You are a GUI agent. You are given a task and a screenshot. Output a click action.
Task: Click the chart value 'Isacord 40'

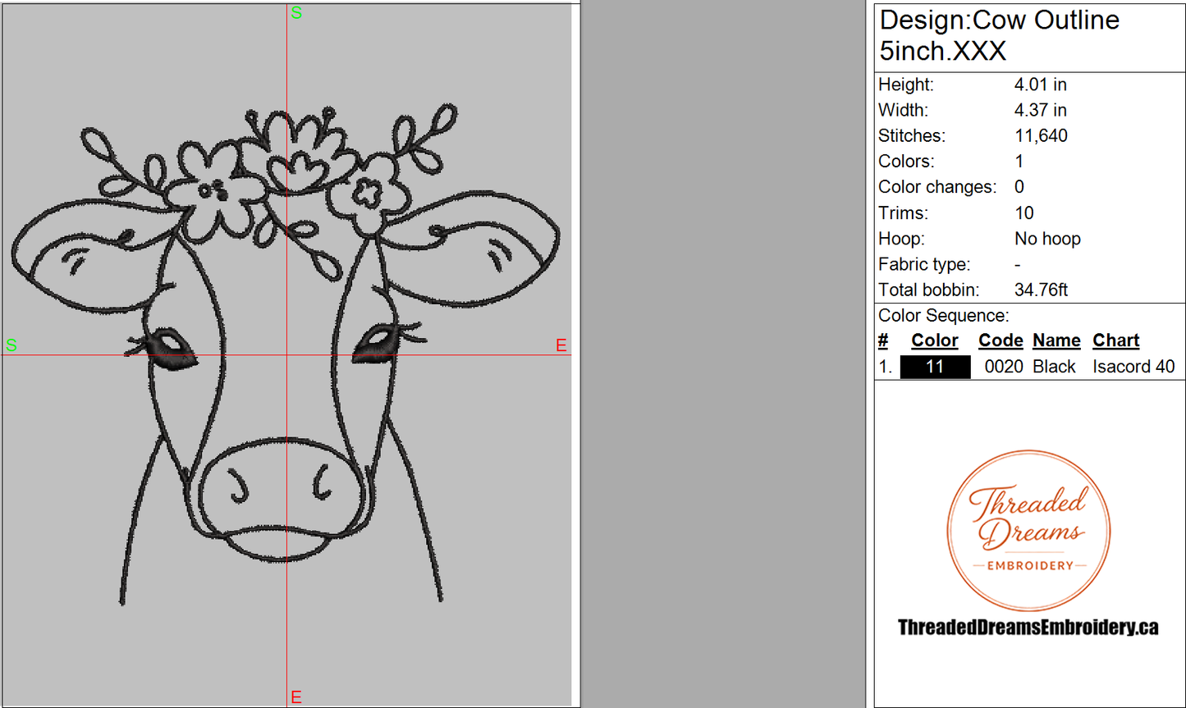tap(1133, 367)
